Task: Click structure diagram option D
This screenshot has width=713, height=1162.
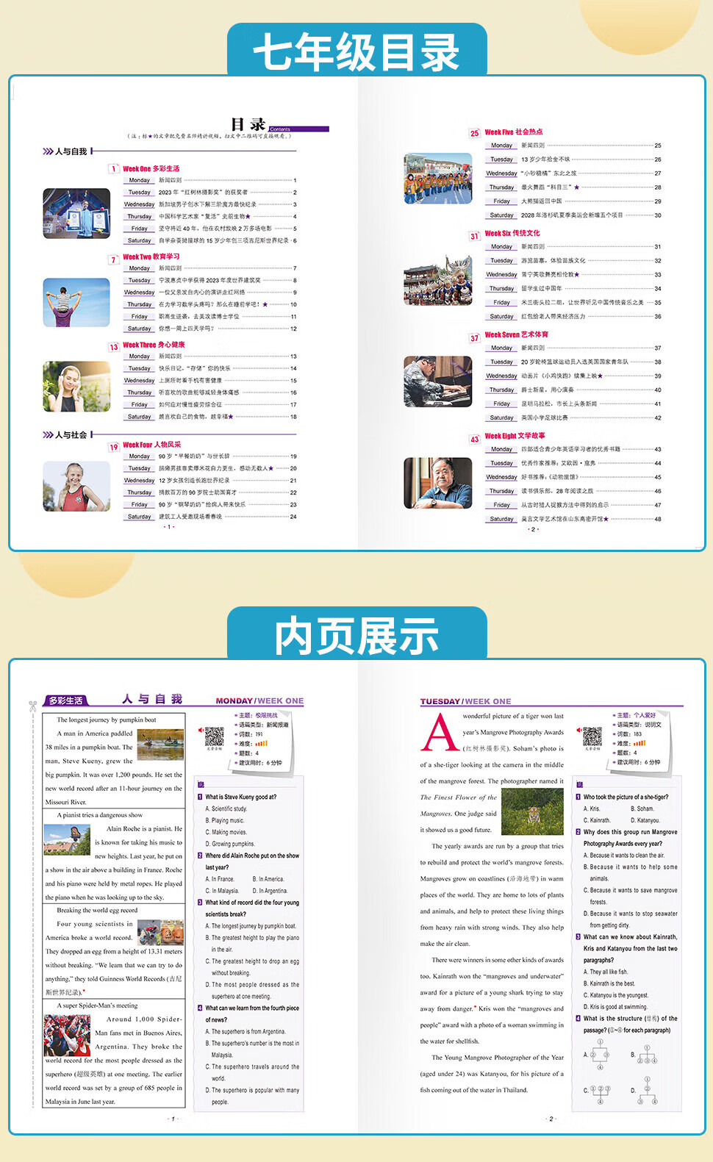Action: point(647,1091)
